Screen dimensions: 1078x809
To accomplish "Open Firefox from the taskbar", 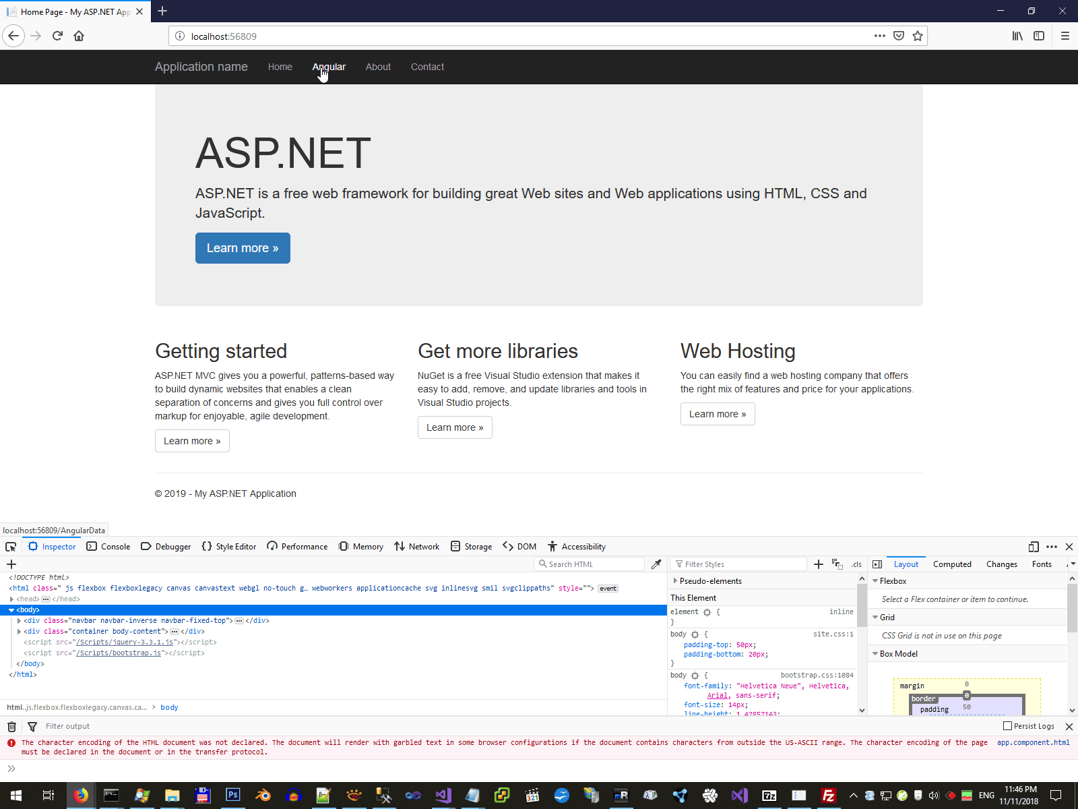I will point(80,796).
